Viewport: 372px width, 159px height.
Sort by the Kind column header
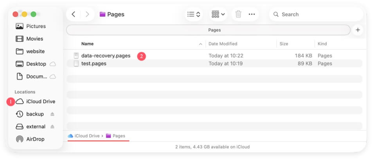coord(322,44)
